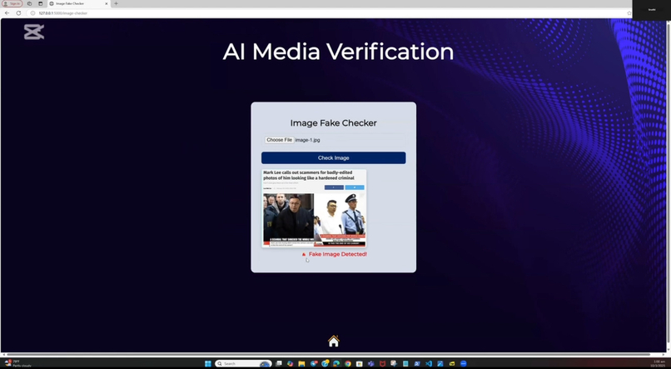The height and width of the screenshot is (369, 671).
Task: Click the Check Image button
Action: 333,158
